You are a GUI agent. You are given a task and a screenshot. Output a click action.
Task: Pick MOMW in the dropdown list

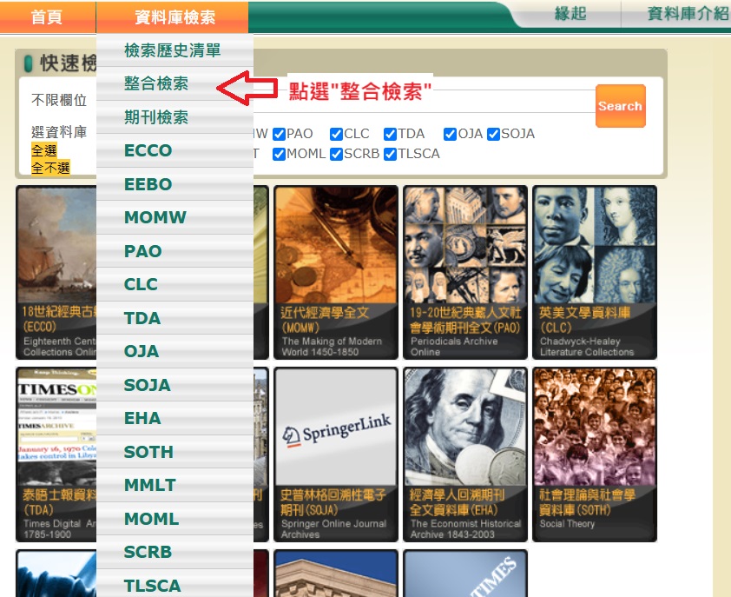pyautogui.click(x=175, y=217)
